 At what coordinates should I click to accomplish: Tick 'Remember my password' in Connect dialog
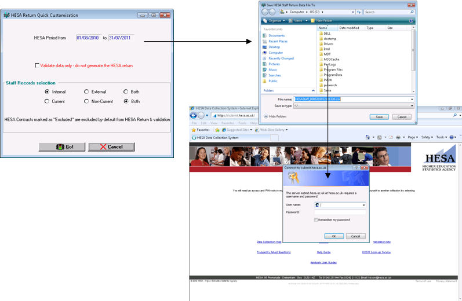pos(316,220)
